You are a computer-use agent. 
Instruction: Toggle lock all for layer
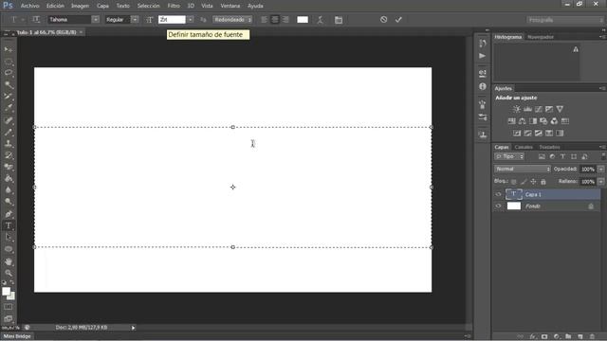point(543,182)
